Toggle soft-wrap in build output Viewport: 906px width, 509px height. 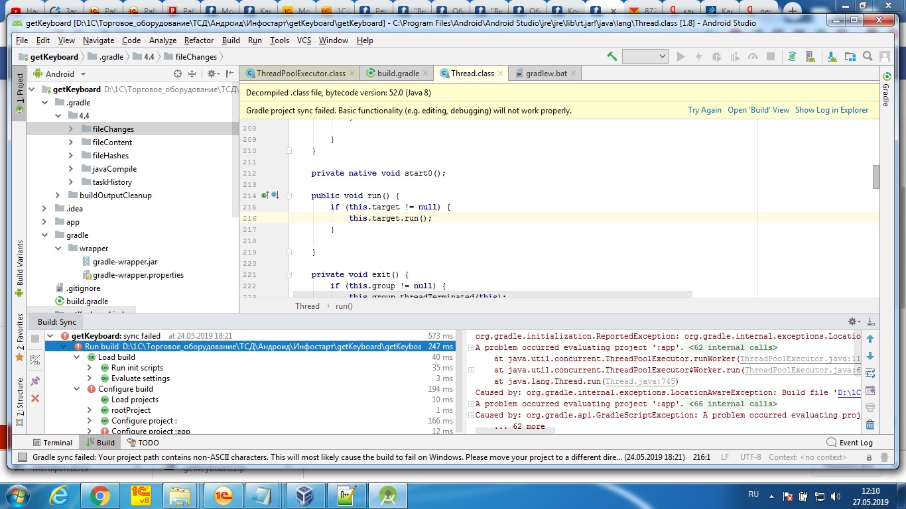point(870,373)
